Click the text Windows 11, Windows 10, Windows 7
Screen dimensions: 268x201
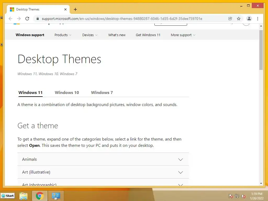point(47,74)
